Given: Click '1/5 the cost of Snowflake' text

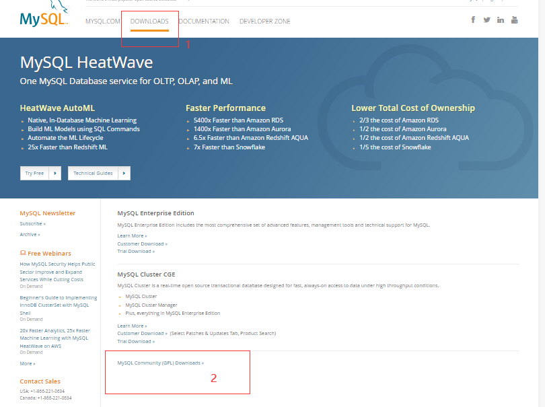Looking at the screenshot, I should (x=395, y=147).
